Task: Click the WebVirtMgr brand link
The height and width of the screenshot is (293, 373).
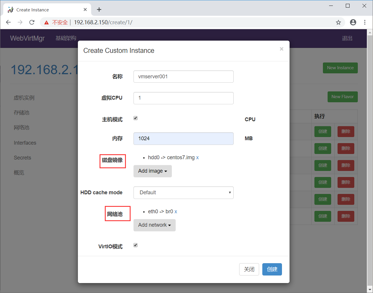Action: click(27, 38)
